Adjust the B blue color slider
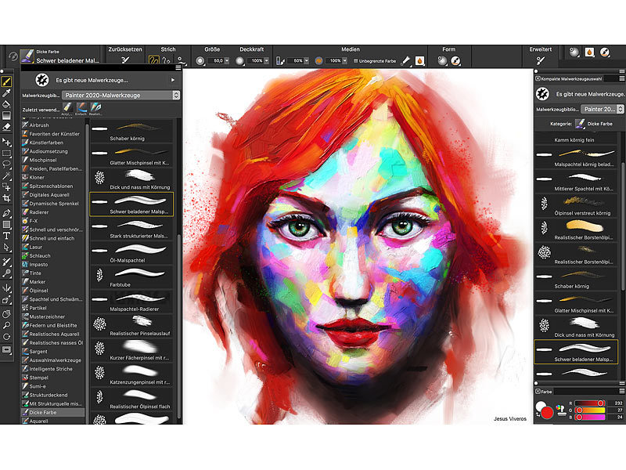The height and width of the screenshot is (470, 626). point(590,417)
